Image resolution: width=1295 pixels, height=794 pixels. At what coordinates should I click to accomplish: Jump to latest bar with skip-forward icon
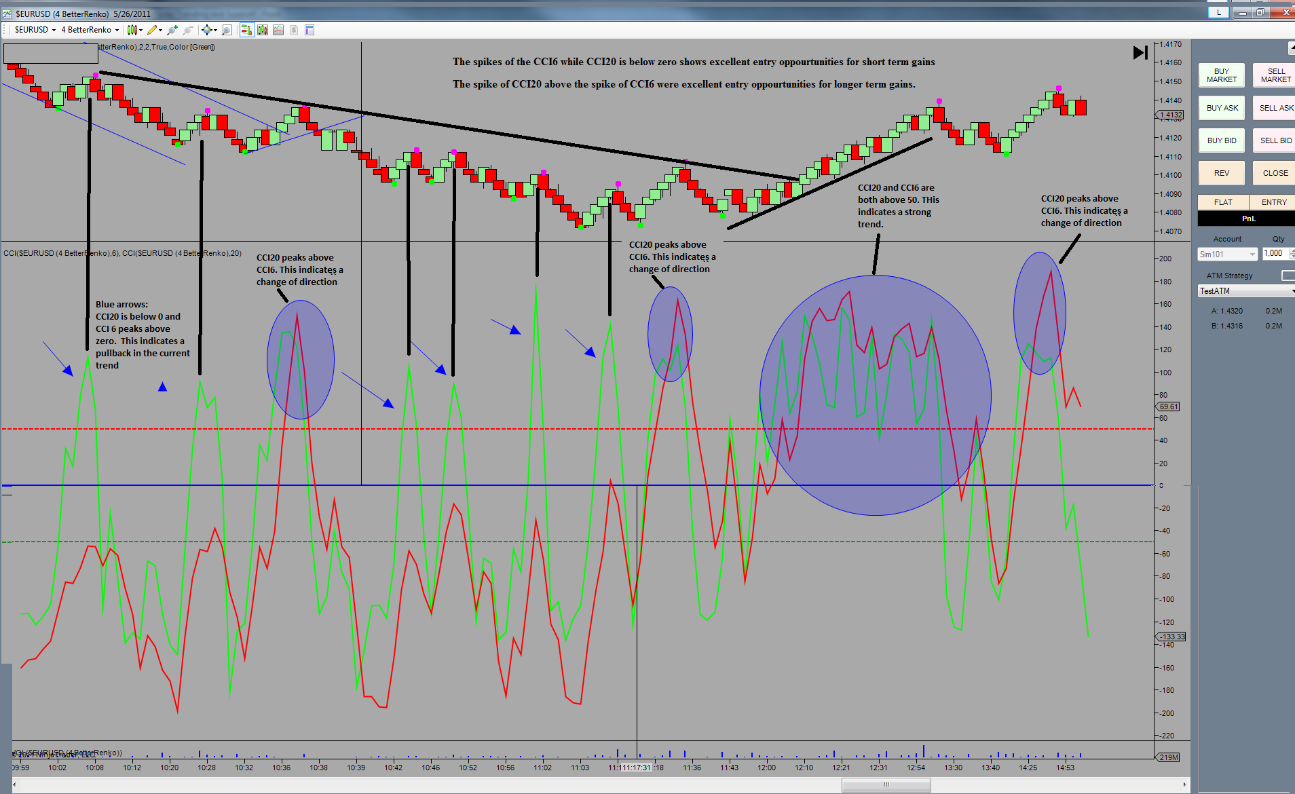[1140, 52]
